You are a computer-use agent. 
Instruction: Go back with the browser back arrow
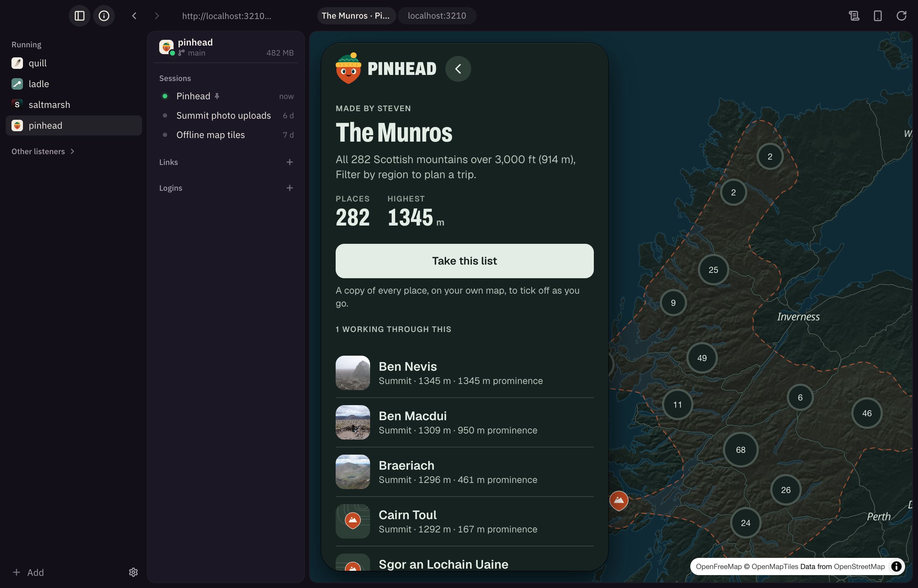134,16
